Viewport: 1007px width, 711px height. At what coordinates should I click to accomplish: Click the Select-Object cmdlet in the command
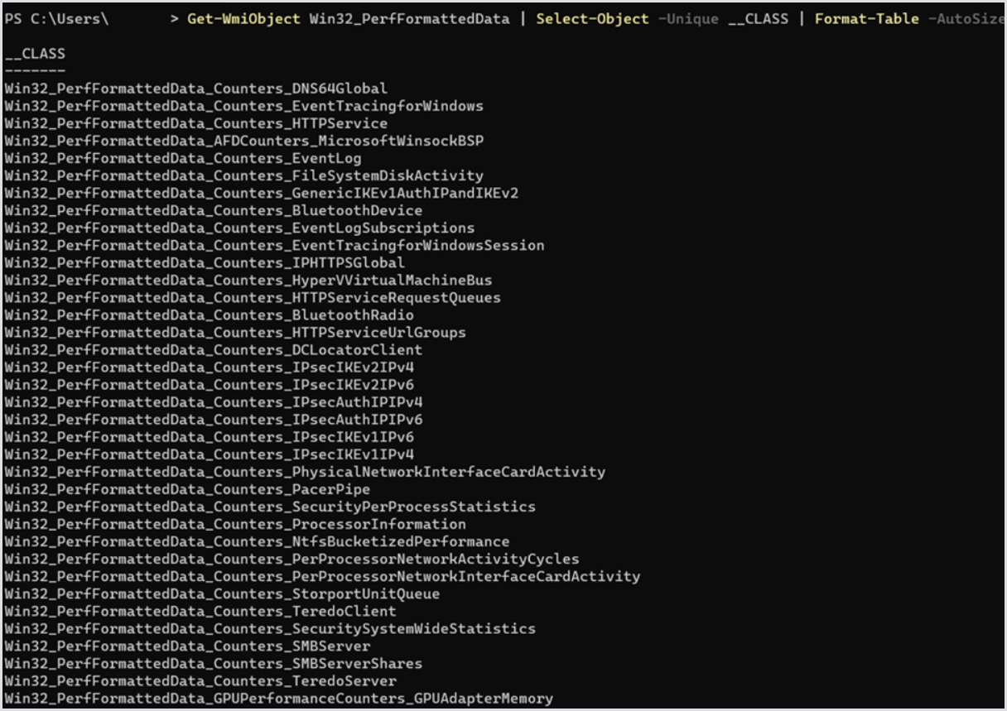tap(592, 18)
